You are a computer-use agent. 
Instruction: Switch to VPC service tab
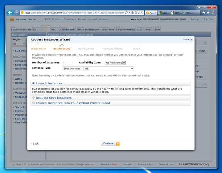(x=55, y=29)
